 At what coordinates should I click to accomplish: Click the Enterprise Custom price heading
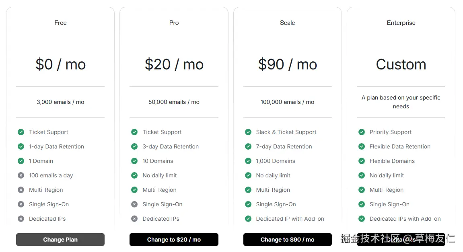click(401, 64)
